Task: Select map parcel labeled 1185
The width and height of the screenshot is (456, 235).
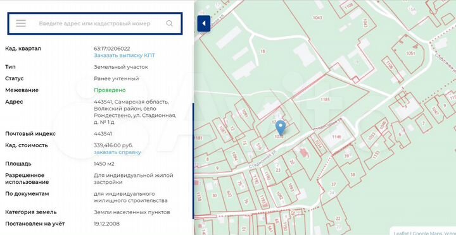Action: 325,100
